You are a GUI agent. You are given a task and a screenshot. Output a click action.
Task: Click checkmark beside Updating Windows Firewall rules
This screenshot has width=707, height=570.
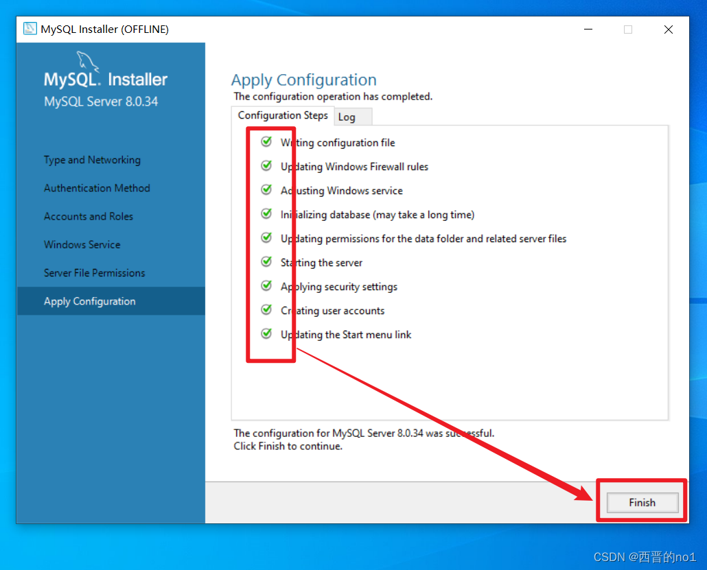[x=266, y=166]
